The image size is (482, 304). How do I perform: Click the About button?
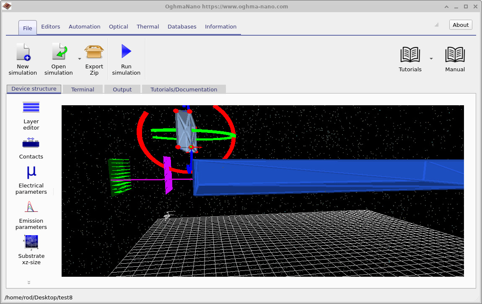coord(460,25)
